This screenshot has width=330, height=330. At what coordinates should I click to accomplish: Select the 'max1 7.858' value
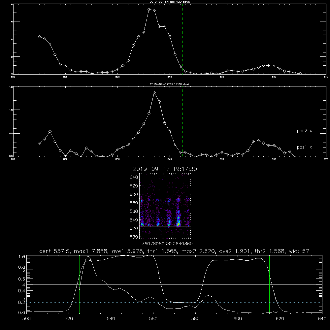pyautogui.click(x=91, y=251)
